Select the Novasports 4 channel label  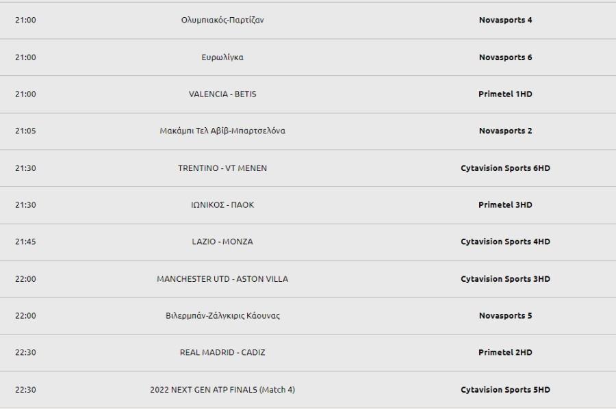point(505,20)
